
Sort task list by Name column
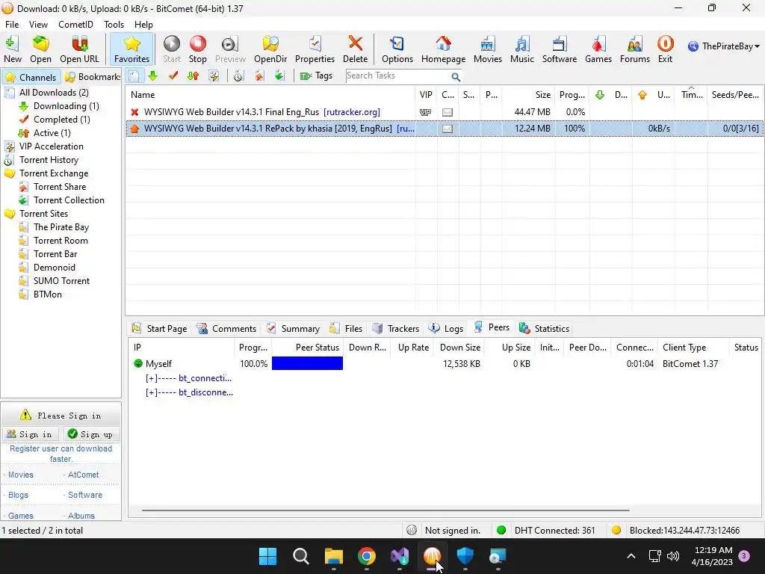(270, 95)
